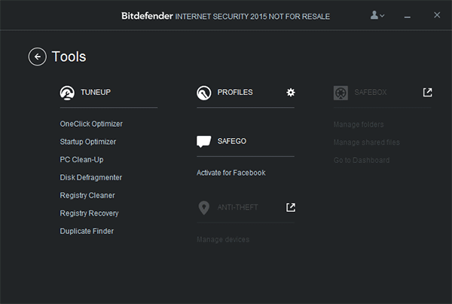Start Disk Defragmenter

(x=91, y=177)
